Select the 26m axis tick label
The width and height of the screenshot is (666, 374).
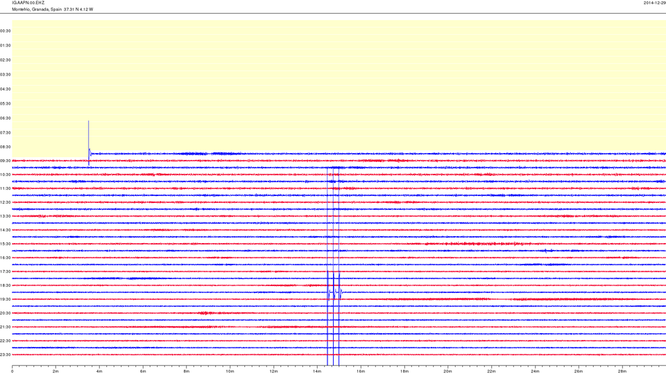click(x=579, y=371)
